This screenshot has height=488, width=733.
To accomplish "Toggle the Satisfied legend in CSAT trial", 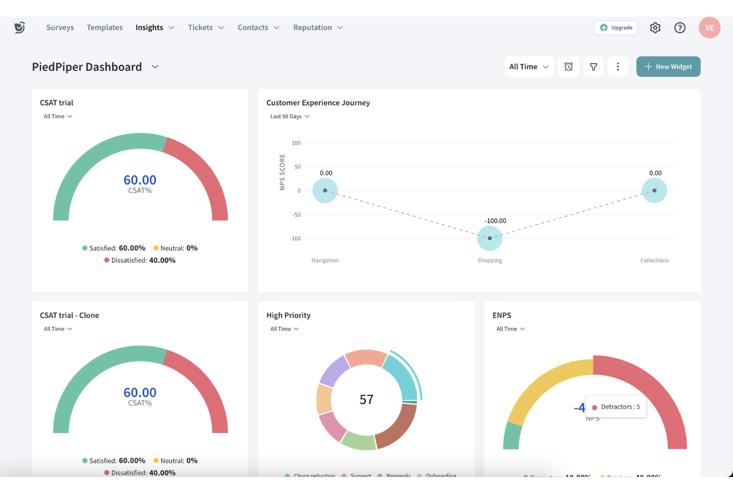I will pyautogui.click(x=113, y=248).
